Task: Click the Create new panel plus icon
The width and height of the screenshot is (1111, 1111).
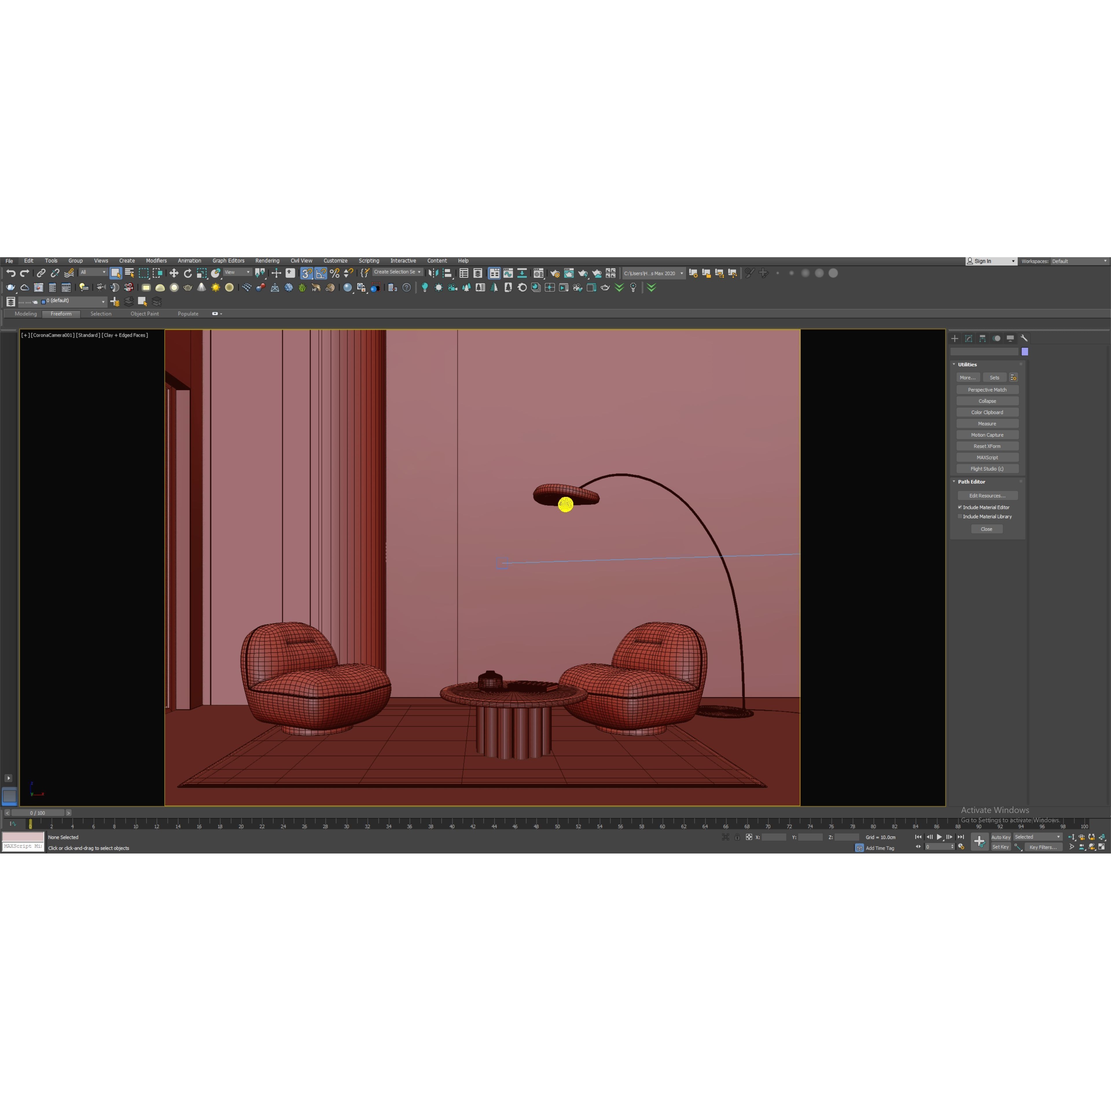Action: click(x=954, y=339)
